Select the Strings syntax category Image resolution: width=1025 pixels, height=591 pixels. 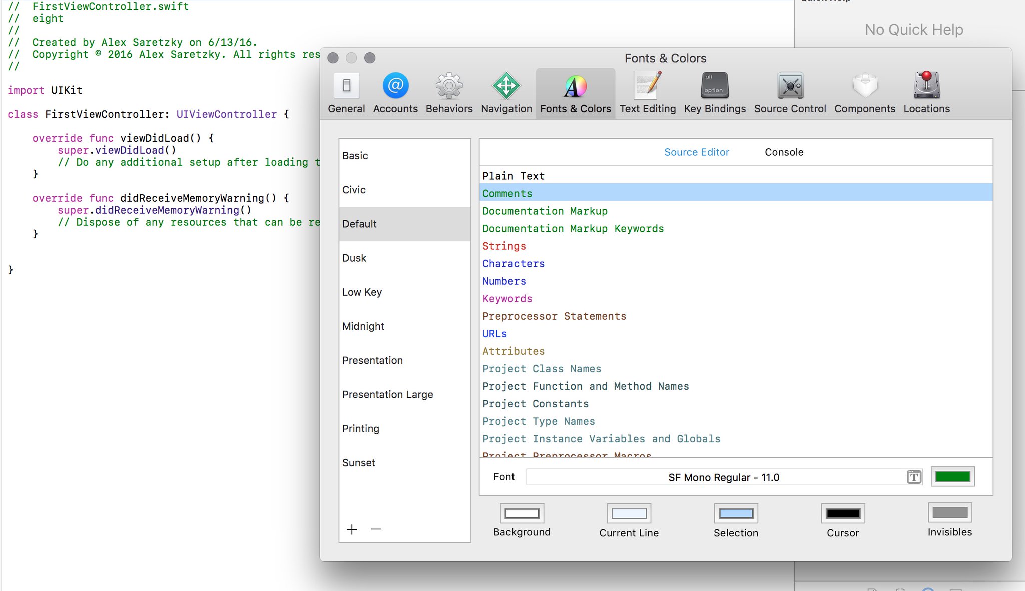pyautogui.click(x=504, y=246)
